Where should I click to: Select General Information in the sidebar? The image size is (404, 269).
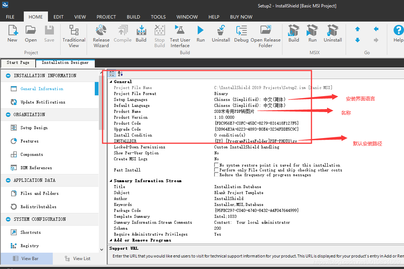pos(42,89)
